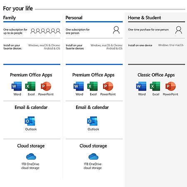Viewport: 187px width, 187px height.
Task: Click the Excel icon under Personal plan
Action: point(92,86)
